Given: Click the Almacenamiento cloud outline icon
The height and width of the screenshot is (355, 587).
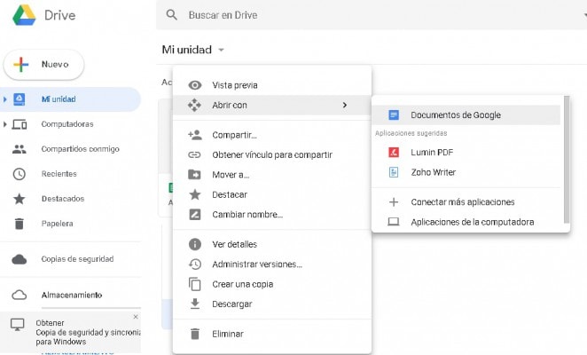Looking at the screenshot, I should pyautogui.click(x=20, y=295).
